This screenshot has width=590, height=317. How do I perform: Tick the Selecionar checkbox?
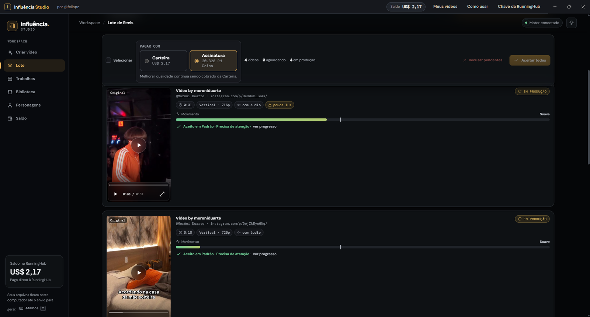coord(108,60)
